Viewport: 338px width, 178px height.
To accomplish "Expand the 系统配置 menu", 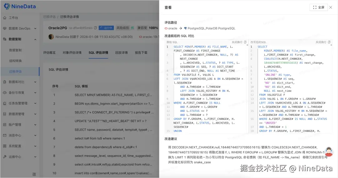I will coord(35,146).
